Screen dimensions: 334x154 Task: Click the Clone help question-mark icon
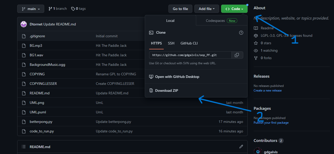tap(241, 33)
